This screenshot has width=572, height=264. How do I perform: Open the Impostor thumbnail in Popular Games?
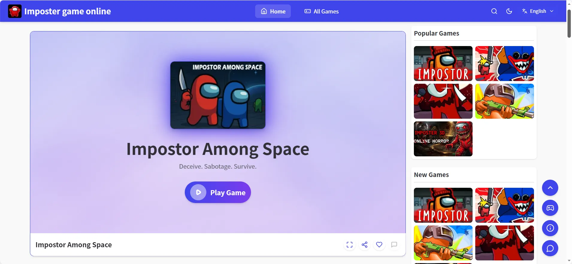443,63
